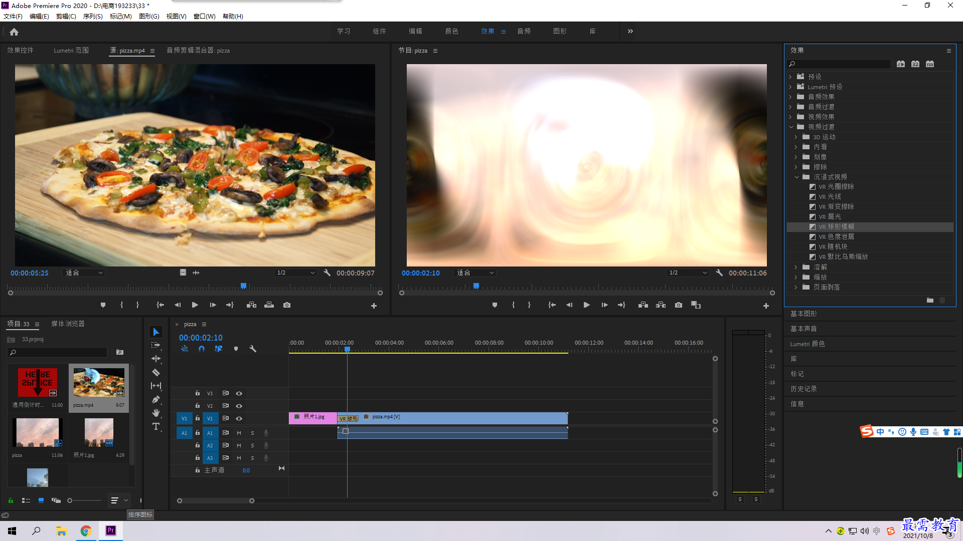The height and width of the screenshot is (541, 963).
Task: Adjust project thumbnail size slider
Action: [70, 500]
